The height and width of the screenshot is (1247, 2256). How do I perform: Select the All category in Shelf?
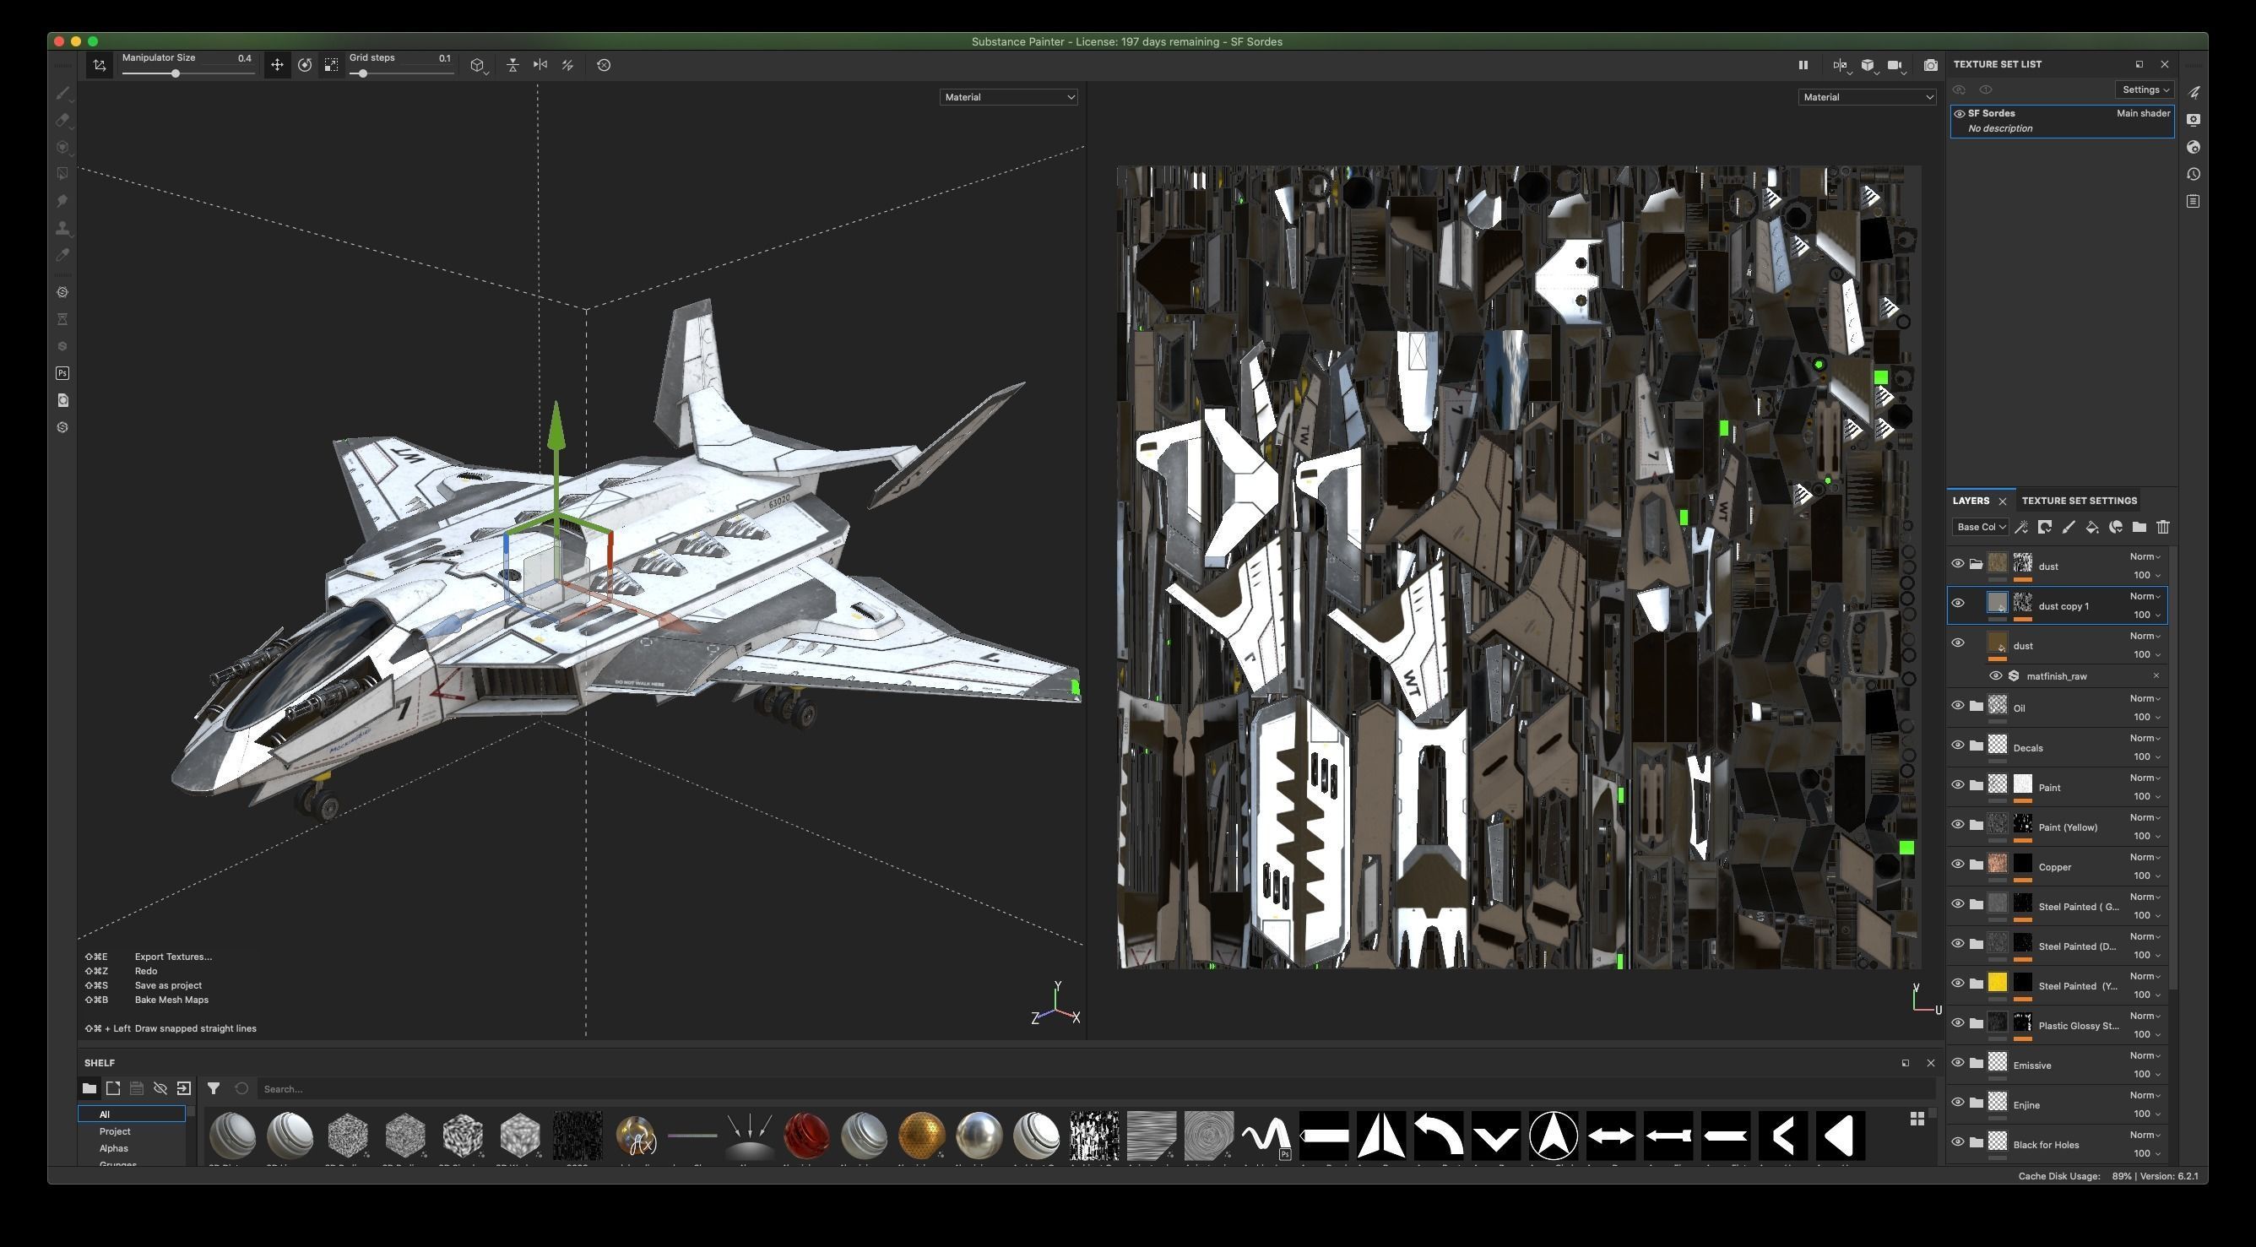pyautogui.click(x=132, y=1114)
